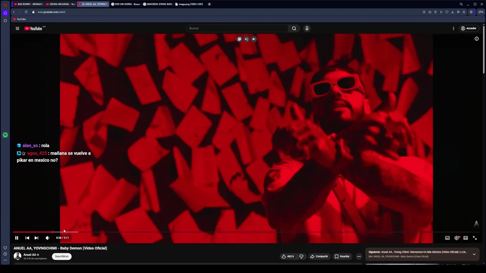Open profile account icon in toolbar
Image resolution: width=486 pixels, height=273 pixels.
coord(464,12)
